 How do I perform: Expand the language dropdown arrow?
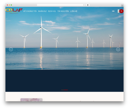pos(118,11)
